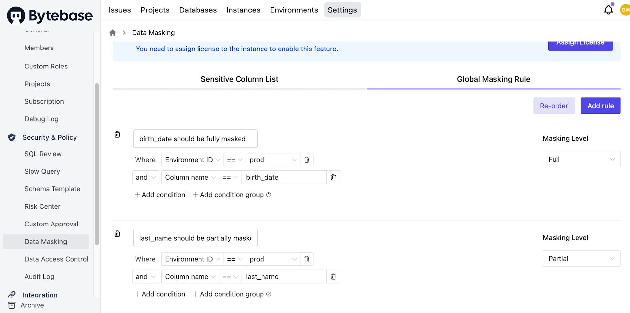Open the 'and' connector dropdown for birth_date rule
Screen dimensions: 630x313
[146, 177]
